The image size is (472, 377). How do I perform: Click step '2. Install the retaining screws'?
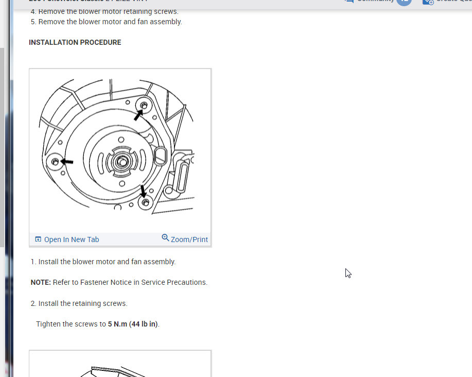[79, 303]
